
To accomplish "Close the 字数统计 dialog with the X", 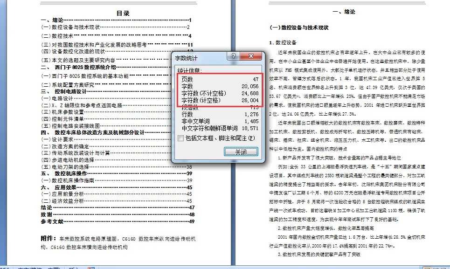I will pos(251,56).
